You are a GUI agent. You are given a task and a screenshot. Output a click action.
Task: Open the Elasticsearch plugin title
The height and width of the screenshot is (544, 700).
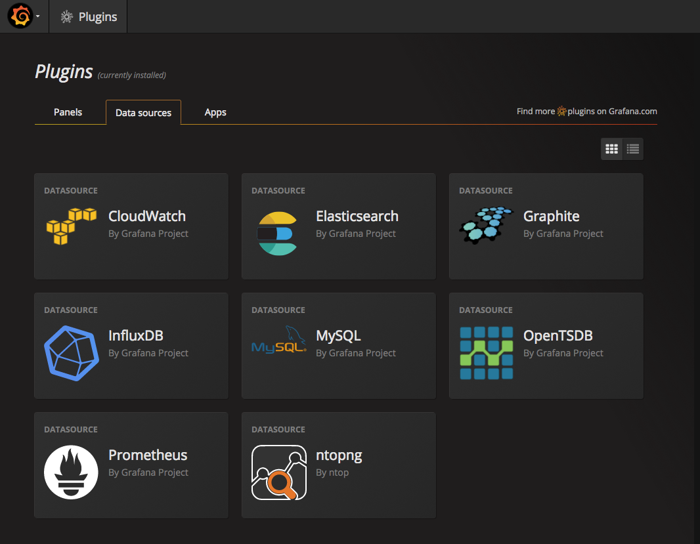pyautogui.click(x=357, y=216)
